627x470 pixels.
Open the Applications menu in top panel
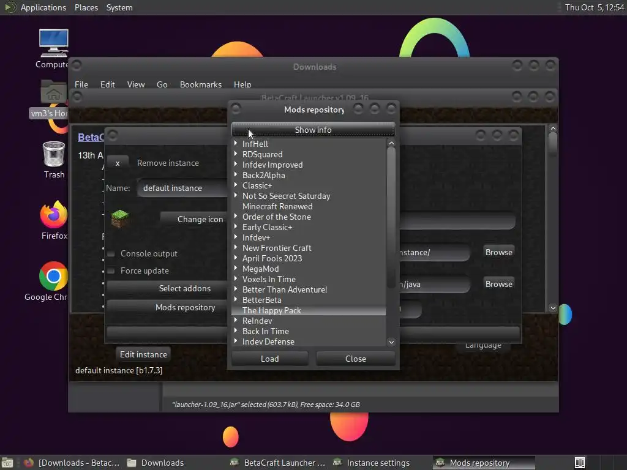(43, 7)
